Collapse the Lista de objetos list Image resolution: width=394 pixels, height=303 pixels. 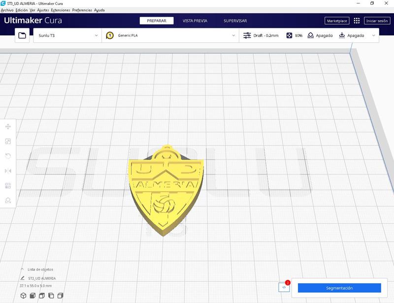(x=22, y=269)
